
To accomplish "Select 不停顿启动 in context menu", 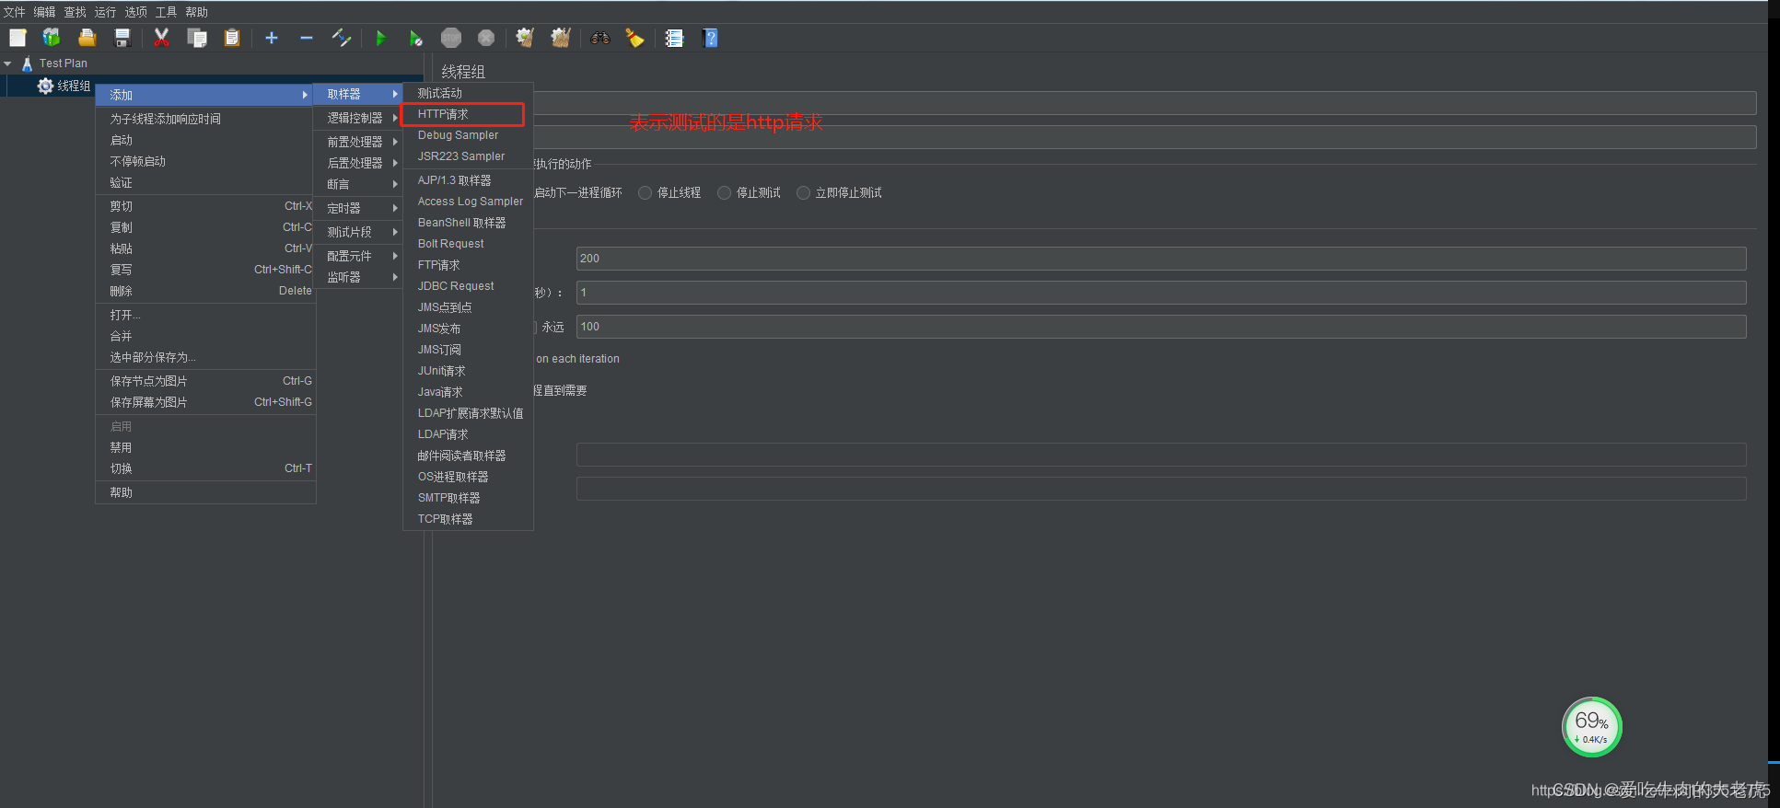I will (x=205, y=161).
